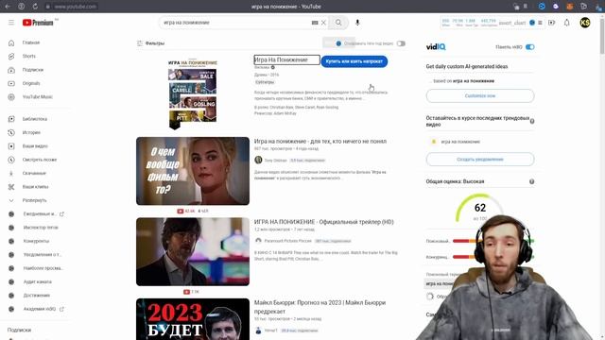This screenshot has width=605, height=340.
Task: Open the external-link icon beside Академия vidIQ
Action: (x=61, y=309)
